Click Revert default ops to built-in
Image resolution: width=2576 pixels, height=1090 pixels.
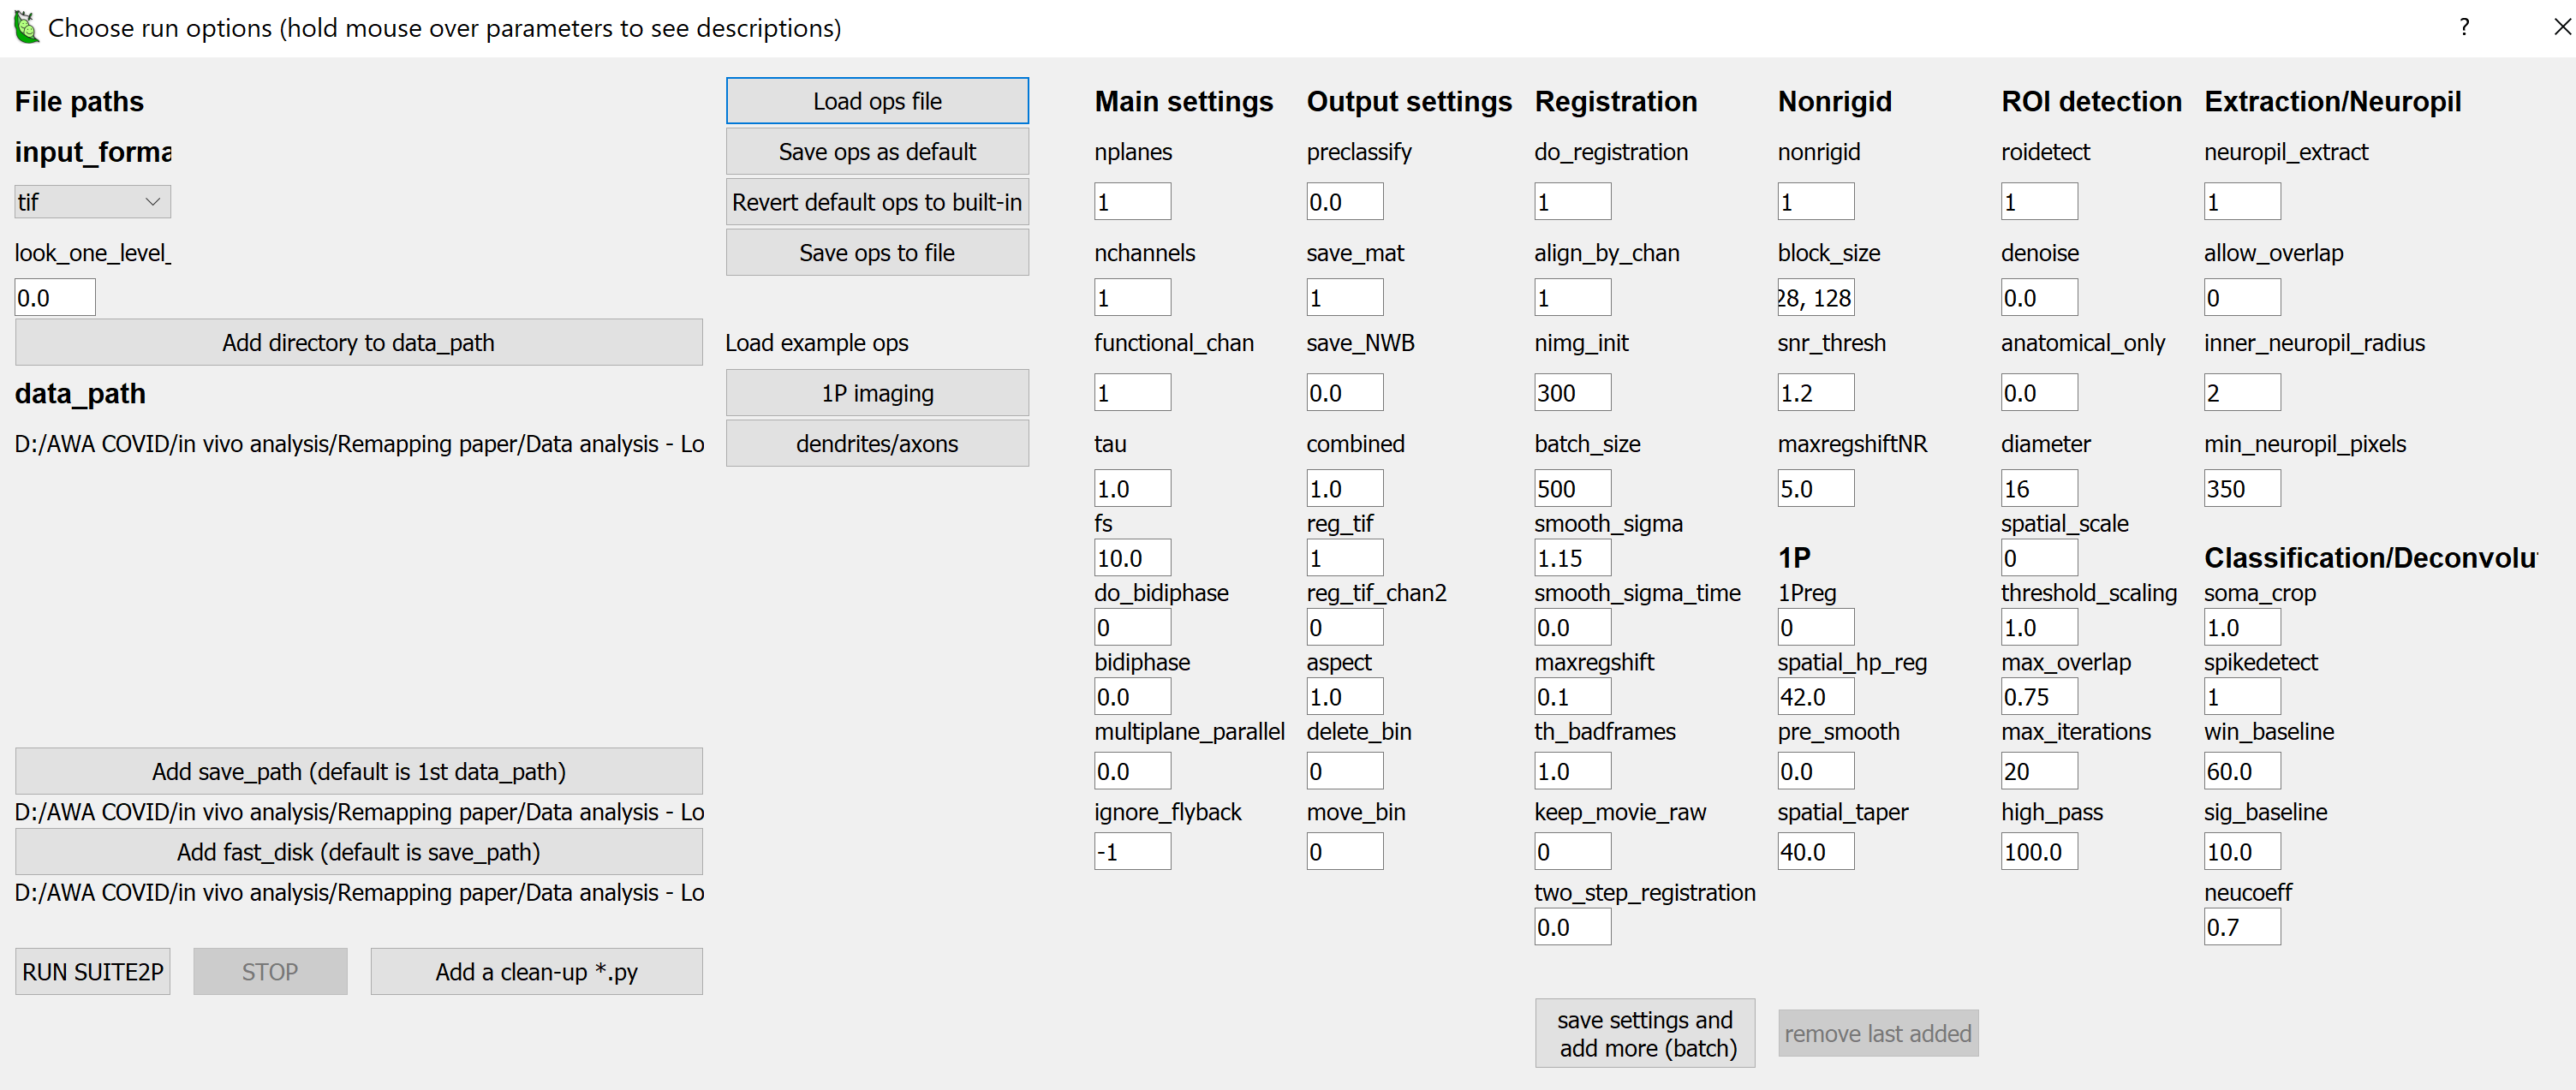point(876,201)
